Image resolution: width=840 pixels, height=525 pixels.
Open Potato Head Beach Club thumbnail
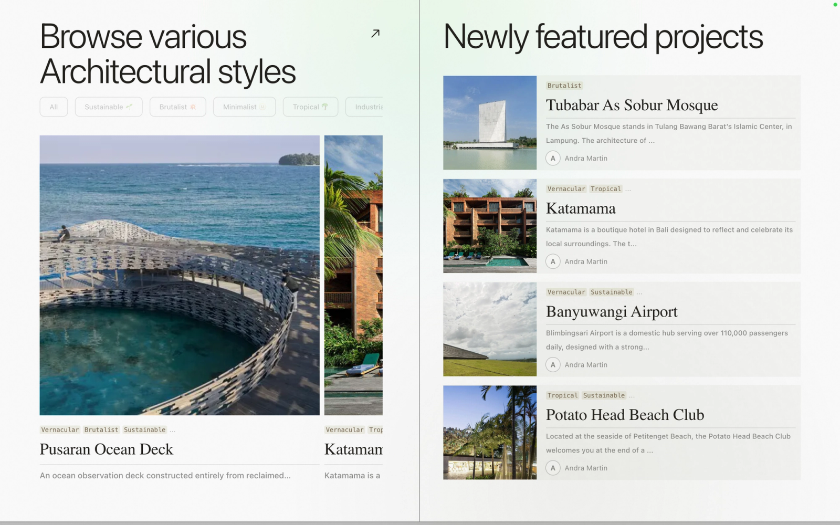click(490, 433)
